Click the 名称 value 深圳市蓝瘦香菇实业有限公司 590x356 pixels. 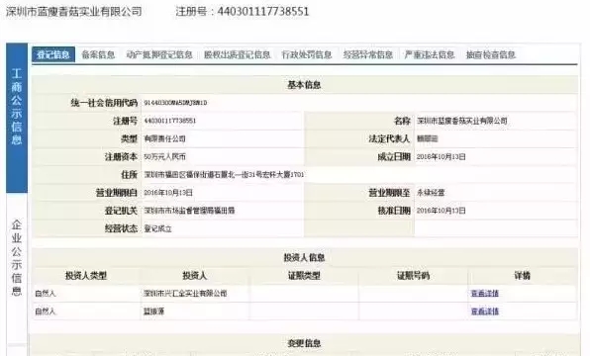click(462, 121)
